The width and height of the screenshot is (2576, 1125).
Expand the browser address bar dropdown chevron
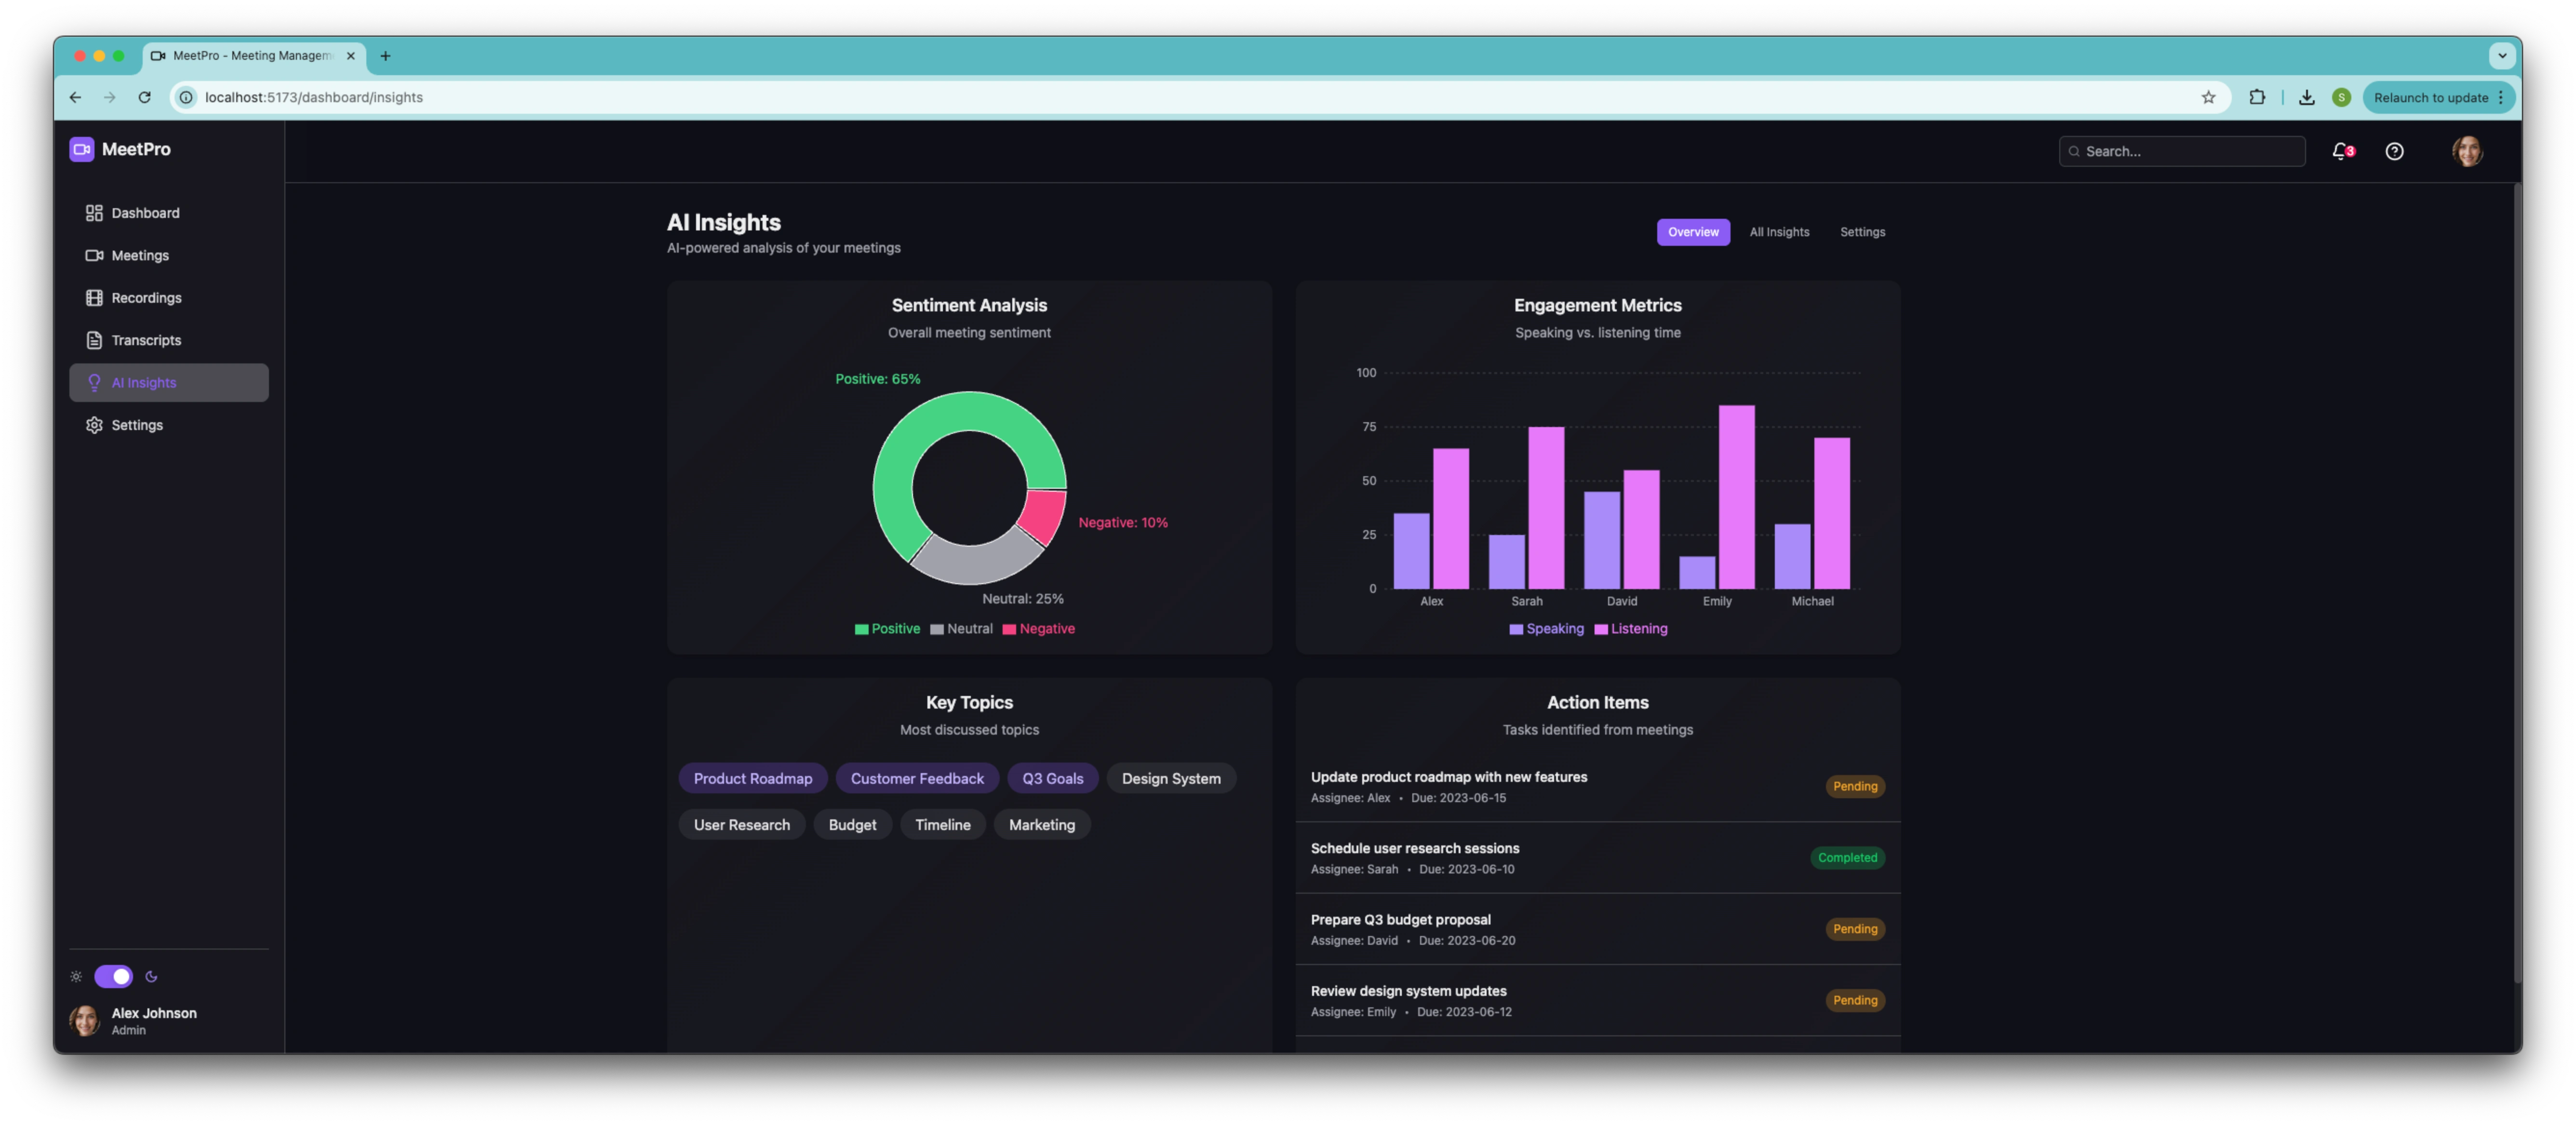click(x=2503, y=56)
